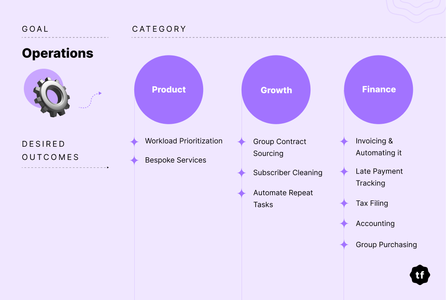
Task: Click the star bullet beside Subscriber Cleaning
Action: (242, 173)
